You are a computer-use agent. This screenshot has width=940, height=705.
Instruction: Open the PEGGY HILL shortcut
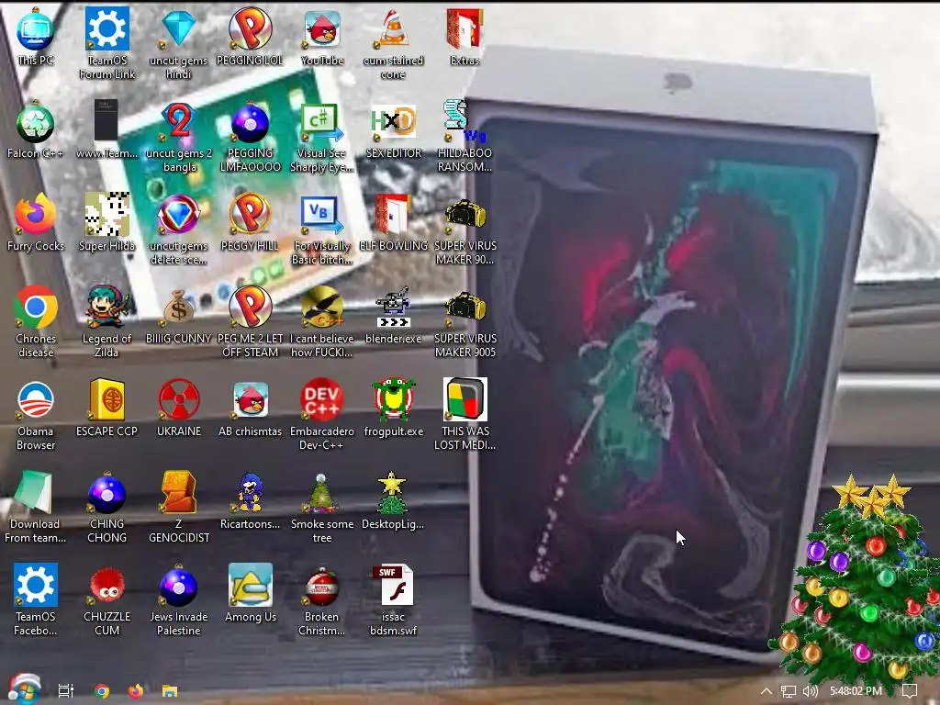(250, 222)
